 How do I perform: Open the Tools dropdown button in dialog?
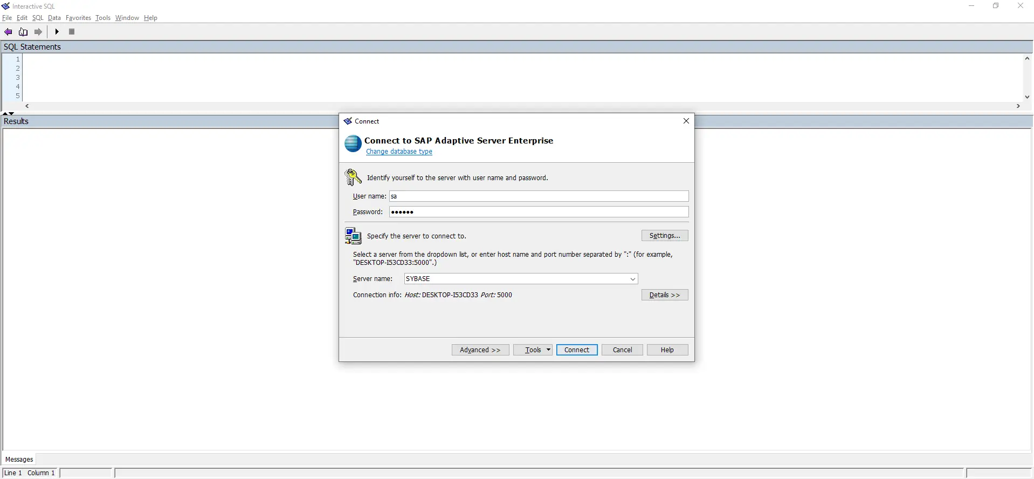[x=533, y=350]
